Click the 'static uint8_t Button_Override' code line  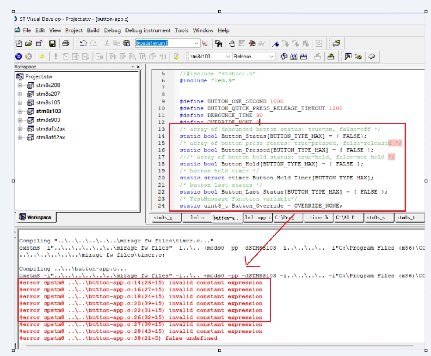(261, 206)
